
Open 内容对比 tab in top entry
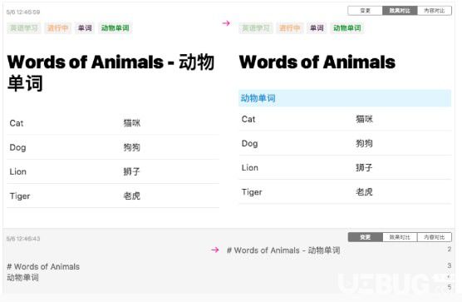coord(435,11)
